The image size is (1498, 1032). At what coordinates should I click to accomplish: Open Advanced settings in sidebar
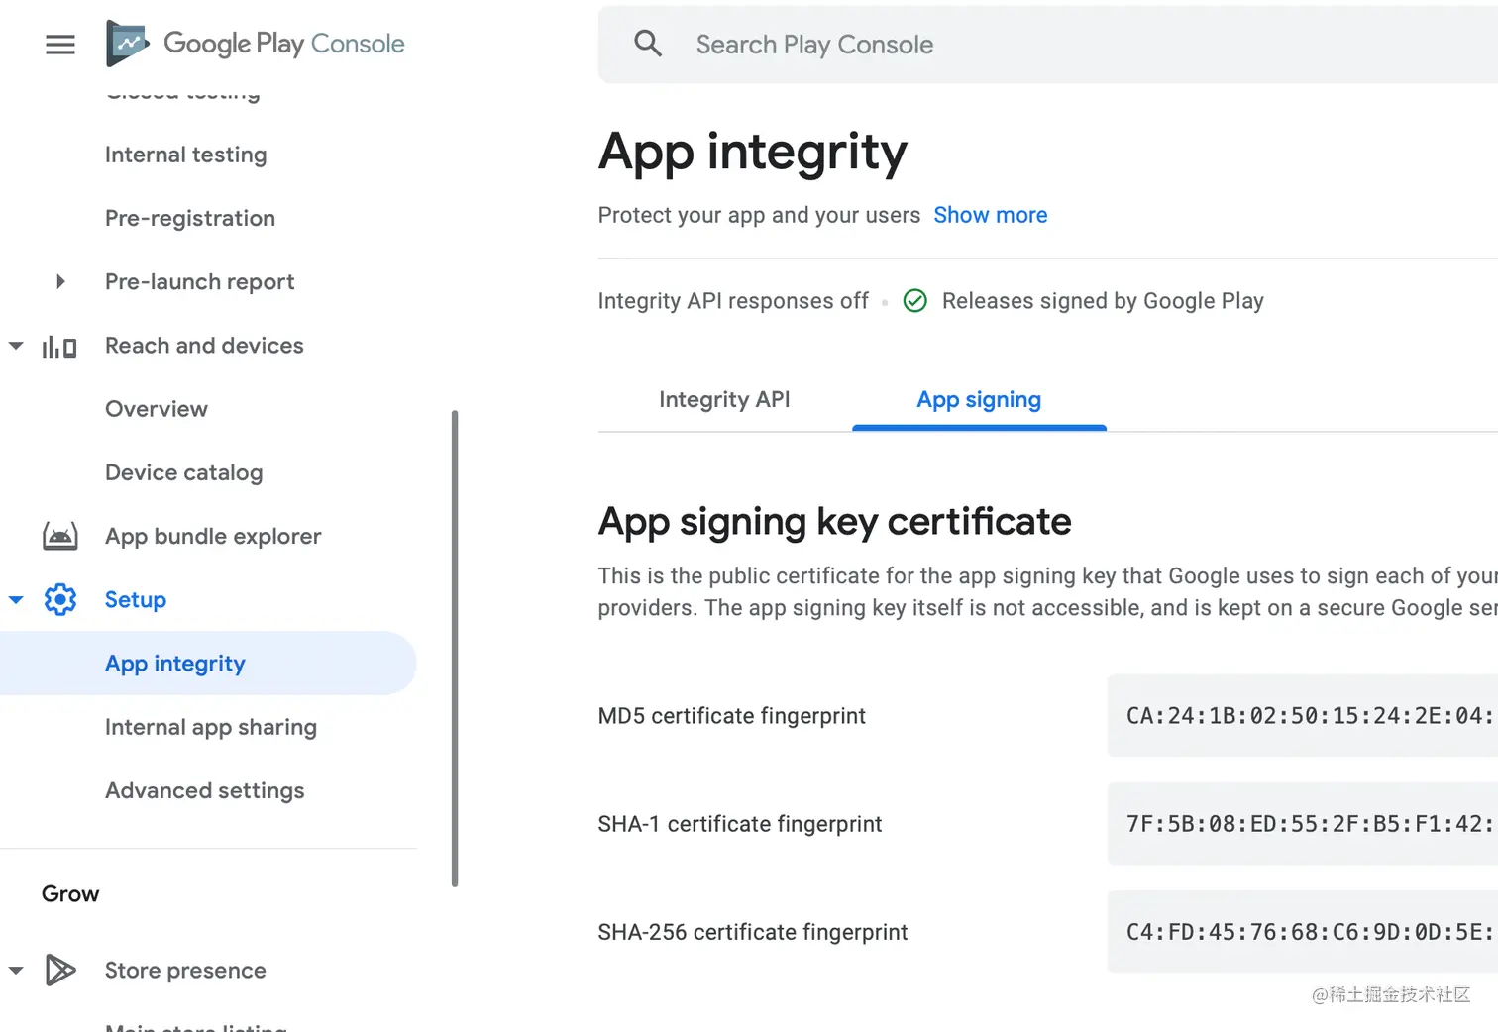tap(204, 791)
